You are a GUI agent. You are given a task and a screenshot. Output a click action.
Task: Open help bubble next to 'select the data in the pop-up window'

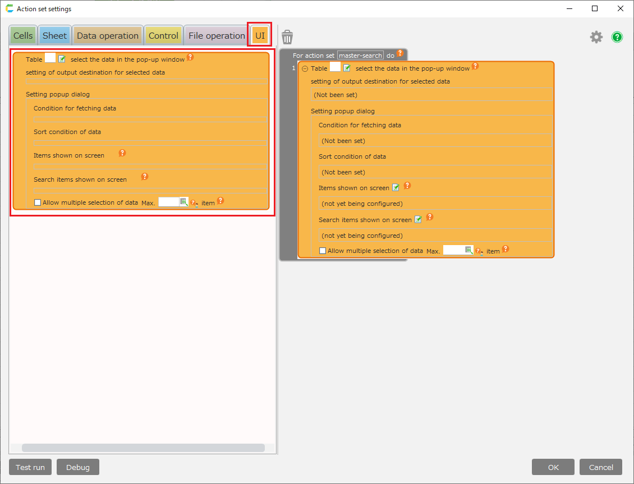point(190,57)
